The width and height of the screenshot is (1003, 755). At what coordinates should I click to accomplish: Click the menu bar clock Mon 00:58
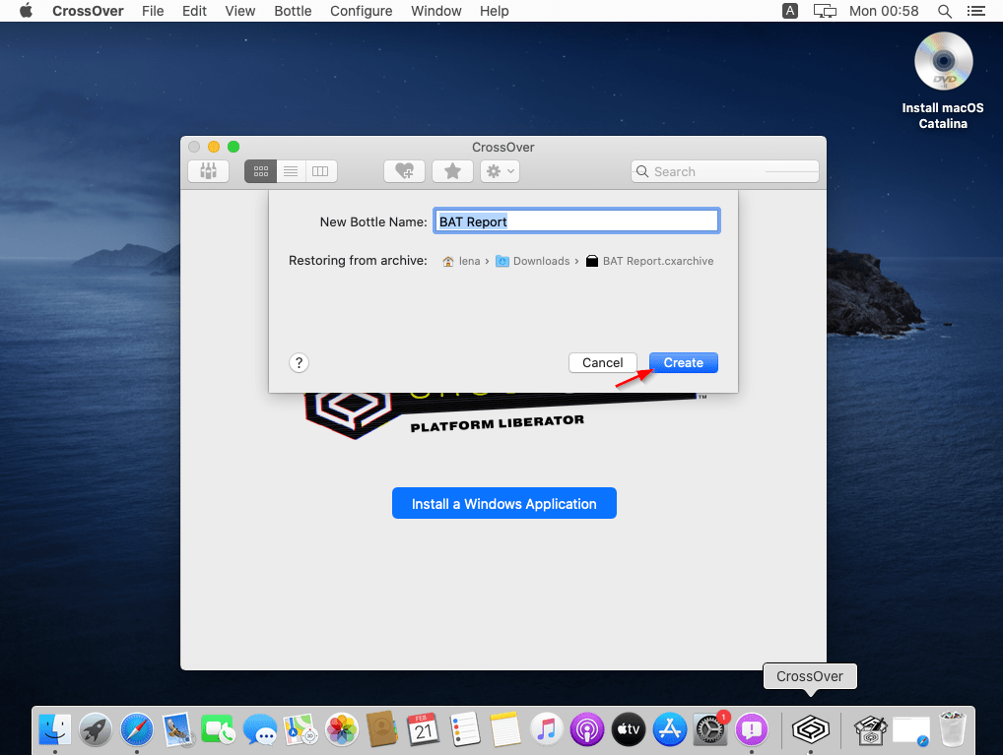884,11
